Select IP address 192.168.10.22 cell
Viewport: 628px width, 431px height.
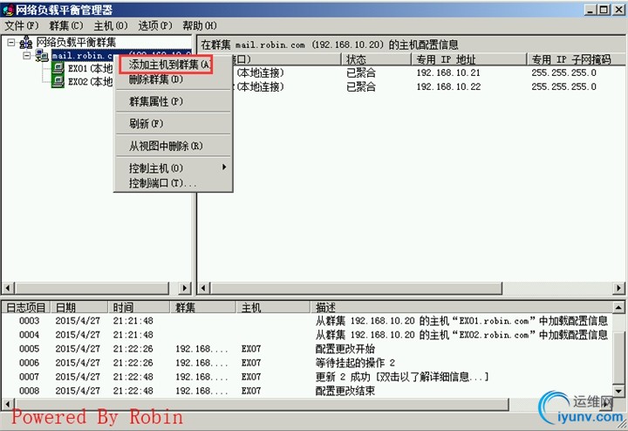448,87
